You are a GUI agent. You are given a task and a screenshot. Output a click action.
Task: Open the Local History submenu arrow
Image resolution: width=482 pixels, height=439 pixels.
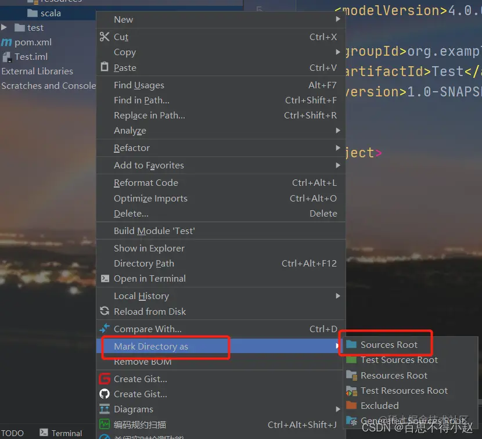[x=338, y=296]
